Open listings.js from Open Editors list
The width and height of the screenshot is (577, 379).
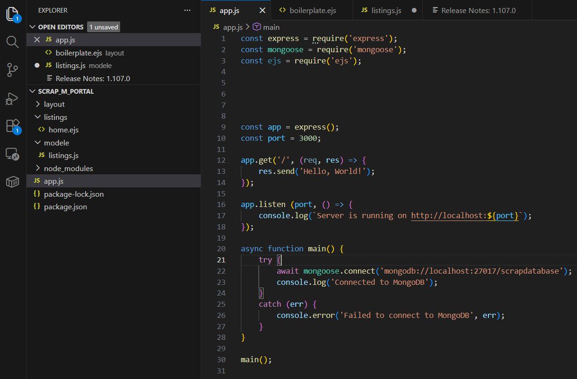click(x=114, y=65)
